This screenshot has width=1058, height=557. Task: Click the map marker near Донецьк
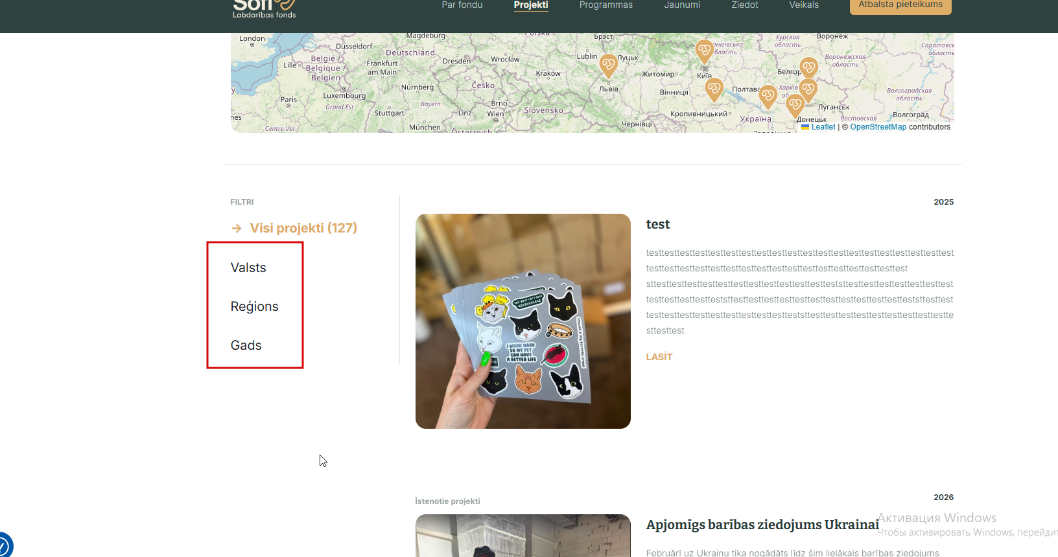(795, 106)
